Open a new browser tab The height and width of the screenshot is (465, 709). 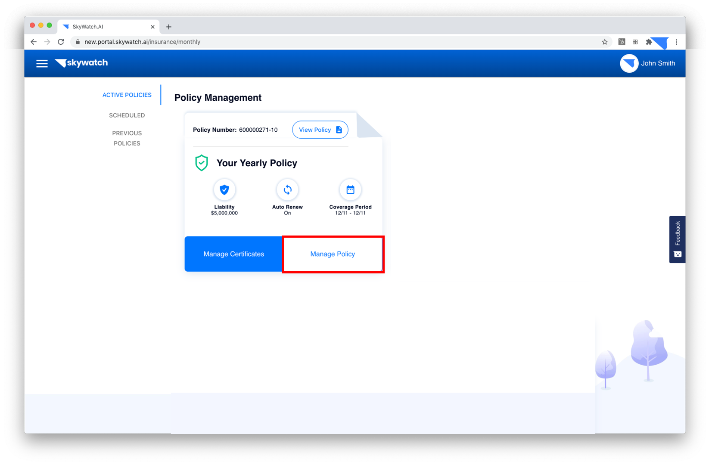pyautogui.click(x=169, y=27)
